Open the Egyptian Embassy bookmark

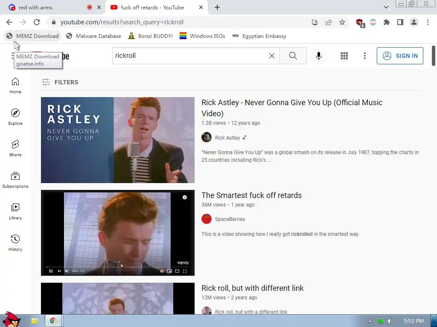[x=259, y=36]
